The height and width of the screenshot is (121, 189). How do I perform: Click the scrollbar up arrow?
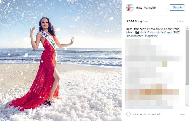pos(187,28)
